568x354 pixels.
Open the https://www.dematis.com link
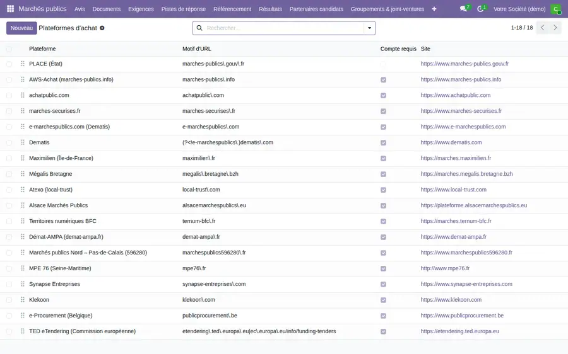tap(451, 142)
